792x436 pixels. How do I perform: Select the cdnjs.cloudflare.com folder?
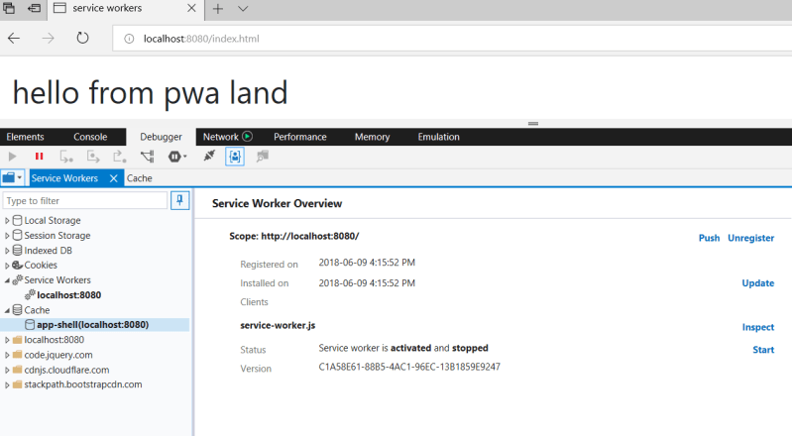point(66,370)
